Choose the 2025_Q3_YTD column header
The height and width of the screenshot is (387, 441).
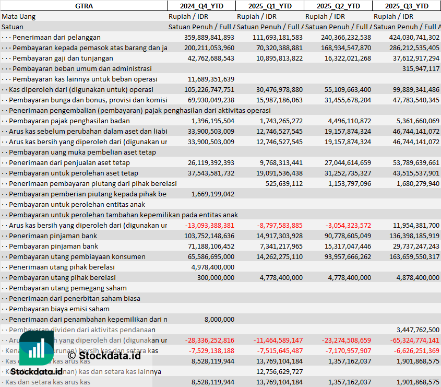pos(407,6)
